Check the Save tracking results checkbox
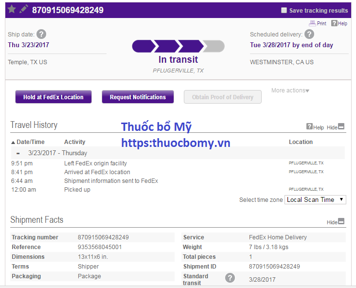This screenshot has height=288, width=356. [284, 10]
